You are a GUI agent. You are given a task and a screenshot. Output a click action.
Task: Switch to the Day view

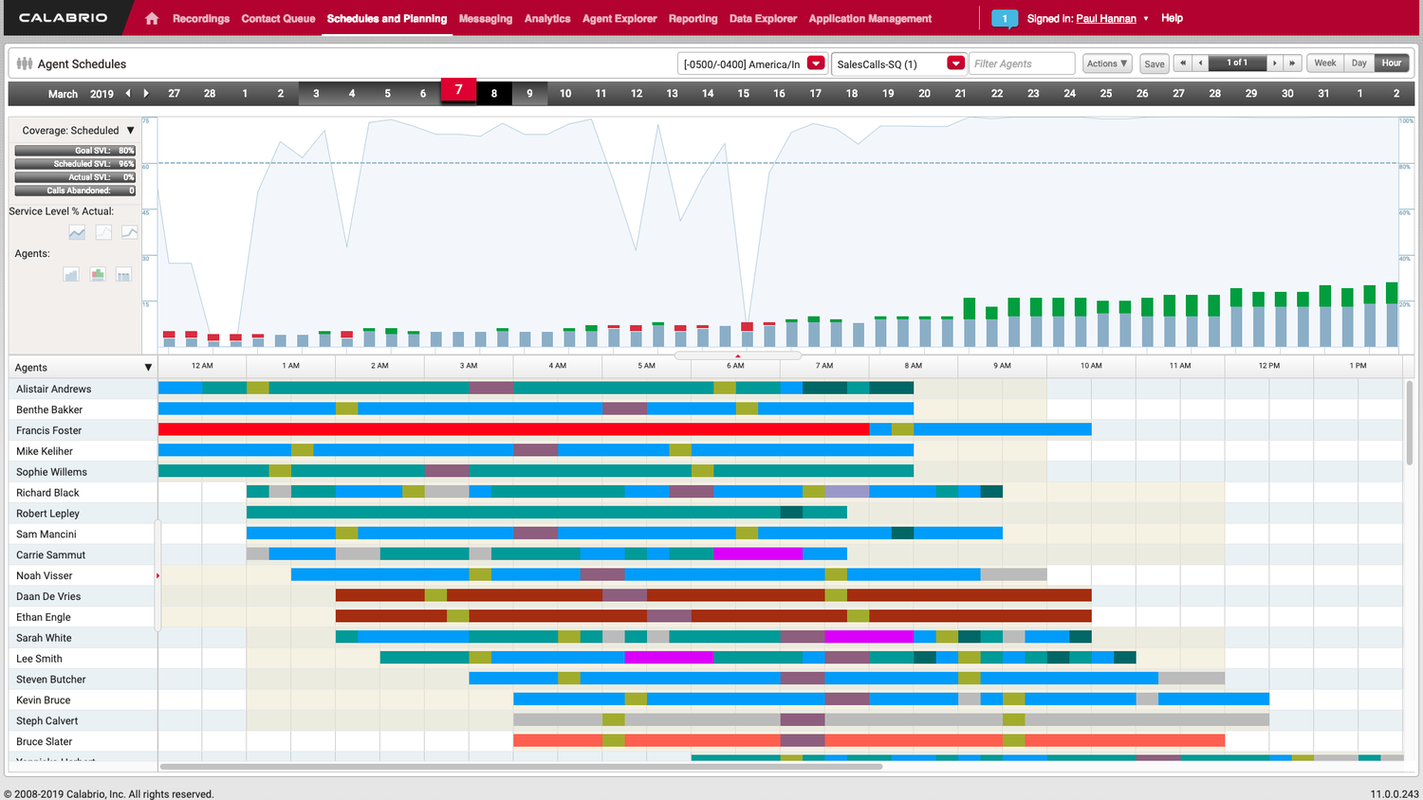point(1358,63)
